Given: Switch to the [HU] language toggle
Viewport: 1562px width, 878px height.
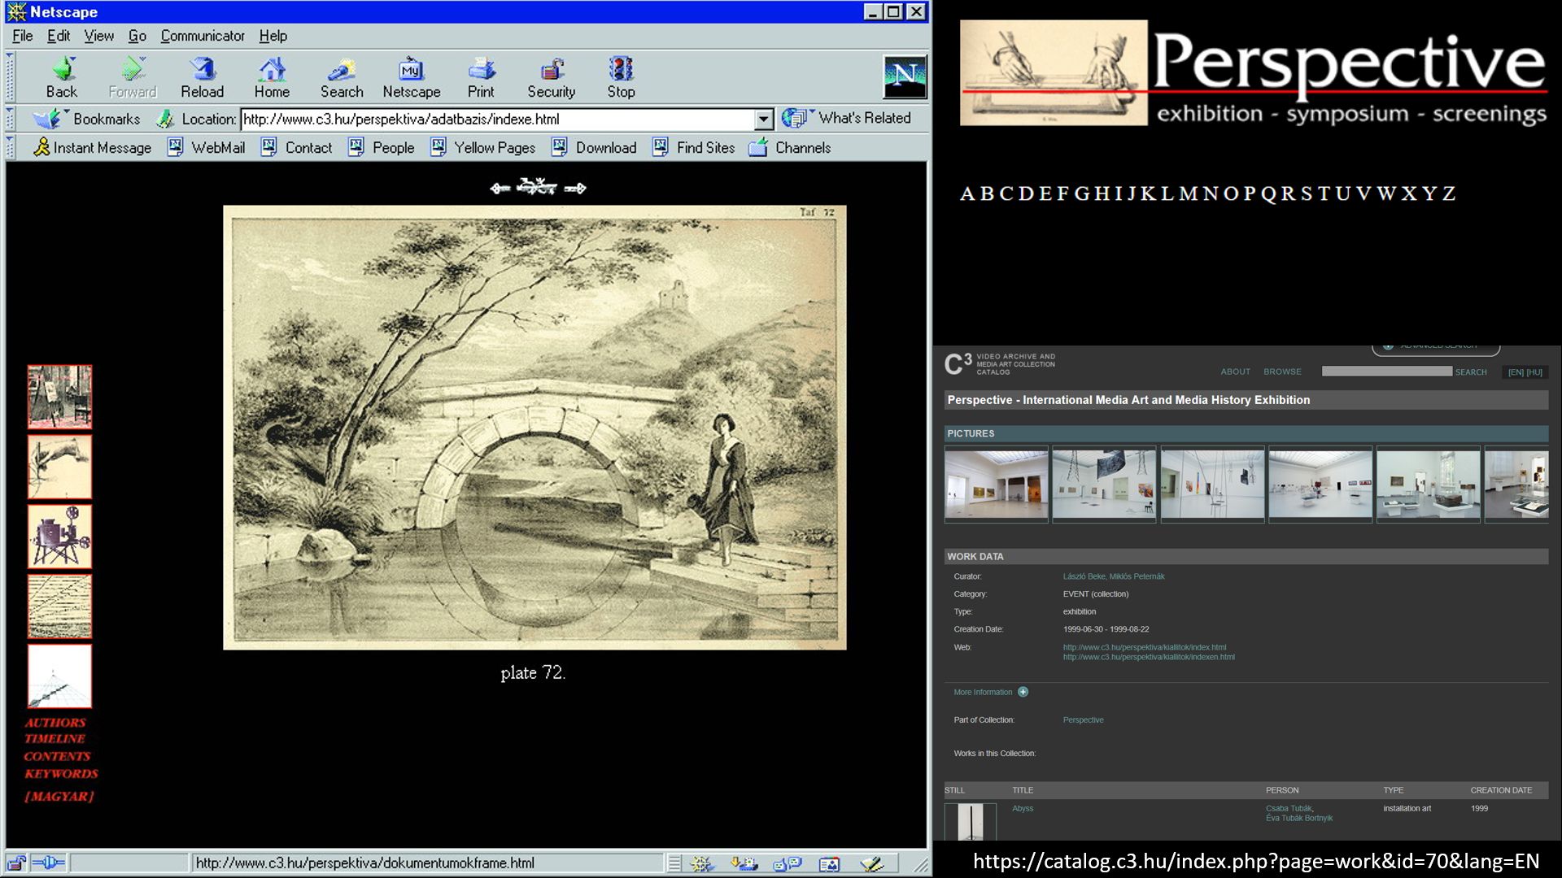Looking at the screenshot, I should [x=1534, y=372].
